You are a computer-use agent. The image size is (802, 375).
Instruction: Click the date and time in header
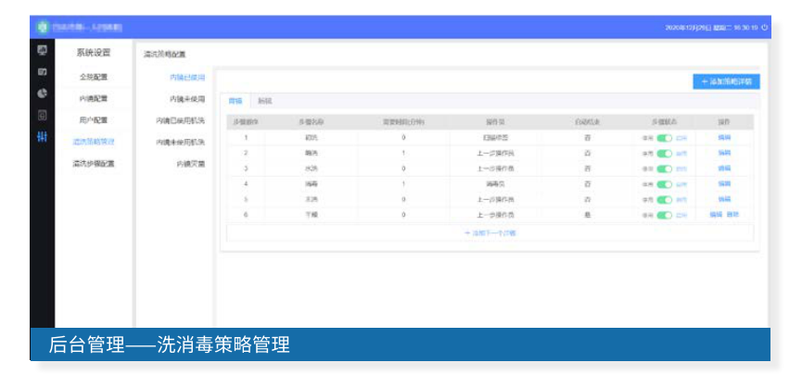click(711, 28)
